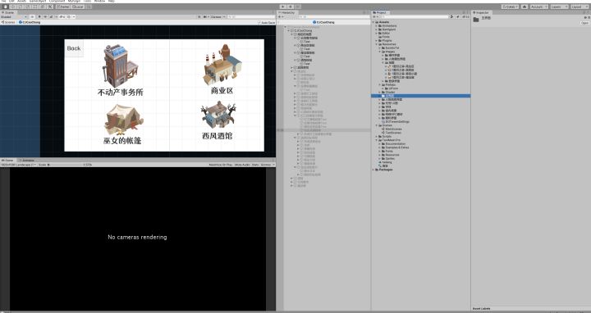Toggle 2D mode in Scene view
The image size is (591, 313).
click(32, 17)
